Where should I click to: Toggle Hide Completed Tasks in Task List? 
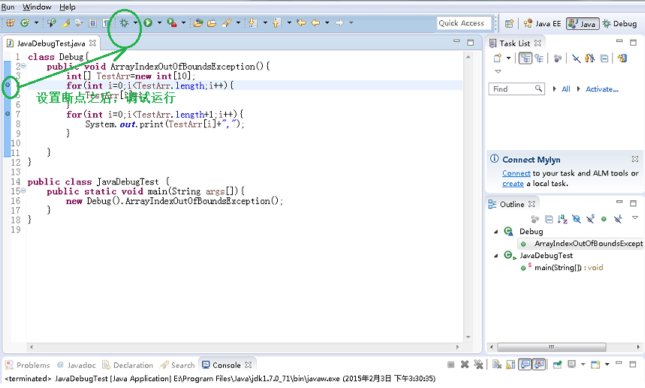[x=577, y=59]
